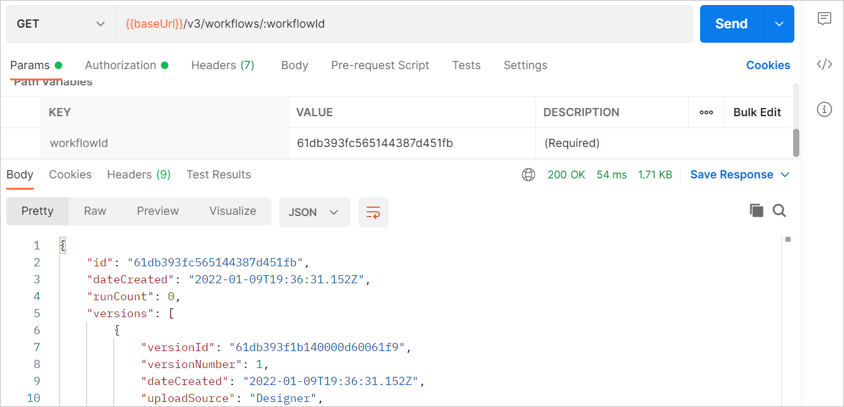The image size is (844, 407).
Task: Open search in response with magnifier icon
Action: pos(779,210)
